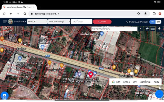Image resolution: width=164 pixels, height=102 pixels.
Task: Open the 01-เมืองเพชรบุรี district dropdown
Action: [x=59, y=22]
